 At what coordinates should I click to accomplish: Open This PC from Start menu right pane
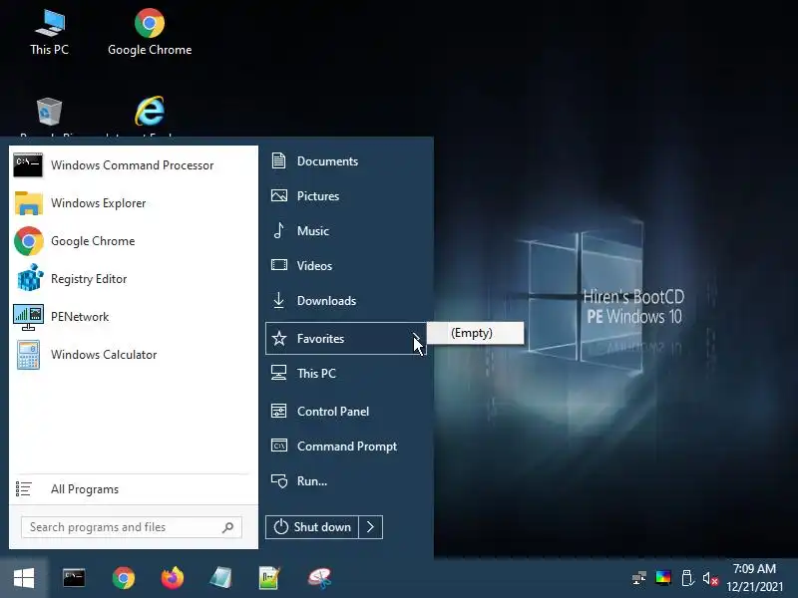click(x=346, y=373)
